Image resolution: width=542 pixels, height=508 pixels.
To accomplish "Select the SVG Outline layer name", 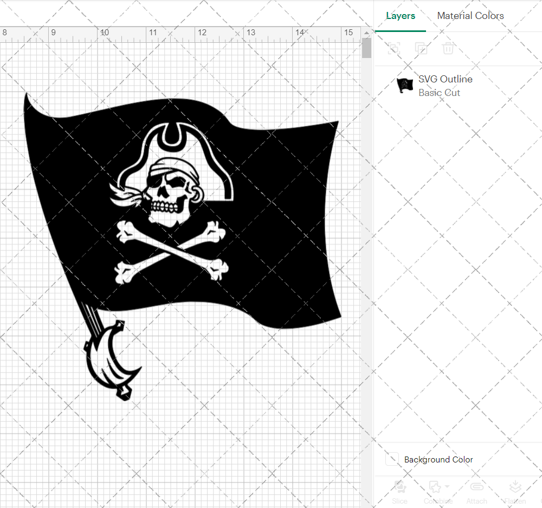I will tap(445, 79).
